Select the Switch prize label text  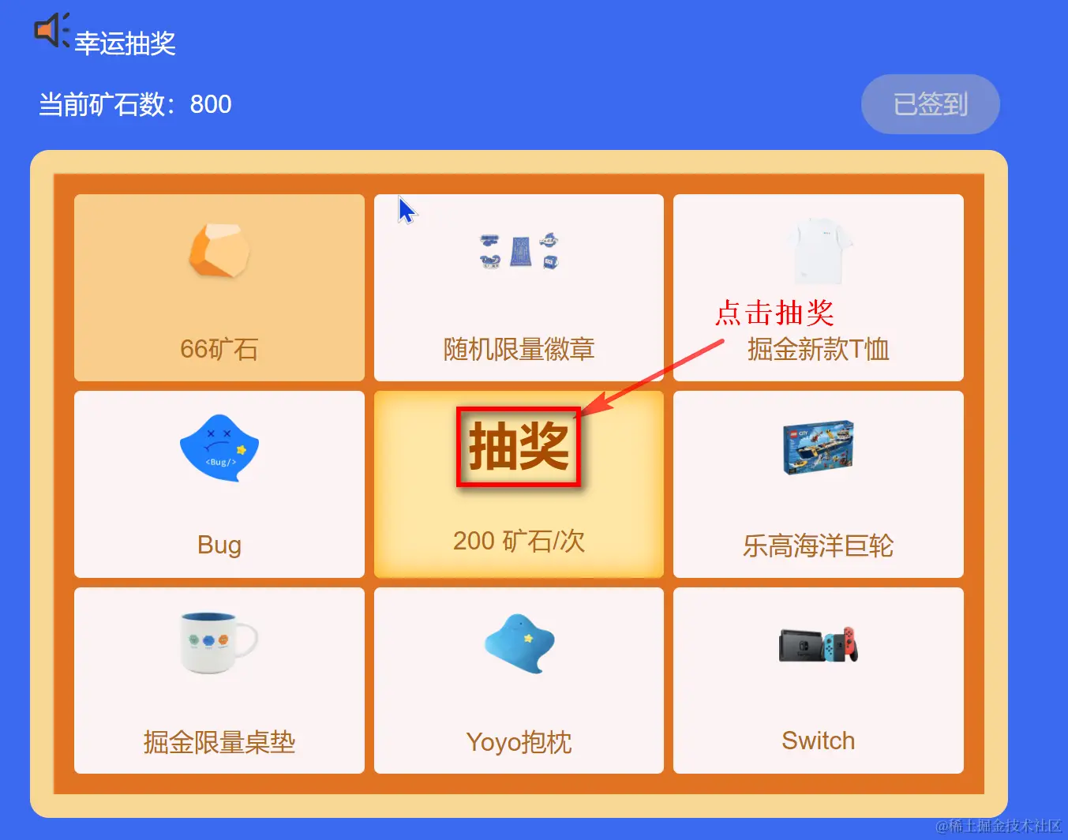(819, 741)
